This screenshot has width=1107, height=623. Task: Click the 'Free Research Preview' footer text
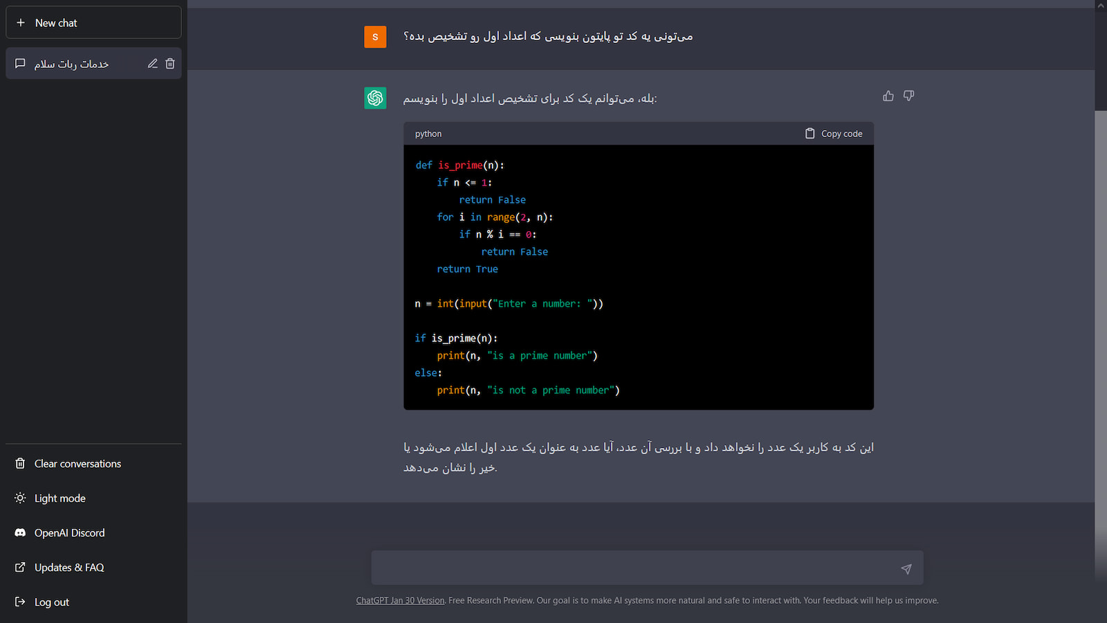pyautogui.click(x=491, y=601)
